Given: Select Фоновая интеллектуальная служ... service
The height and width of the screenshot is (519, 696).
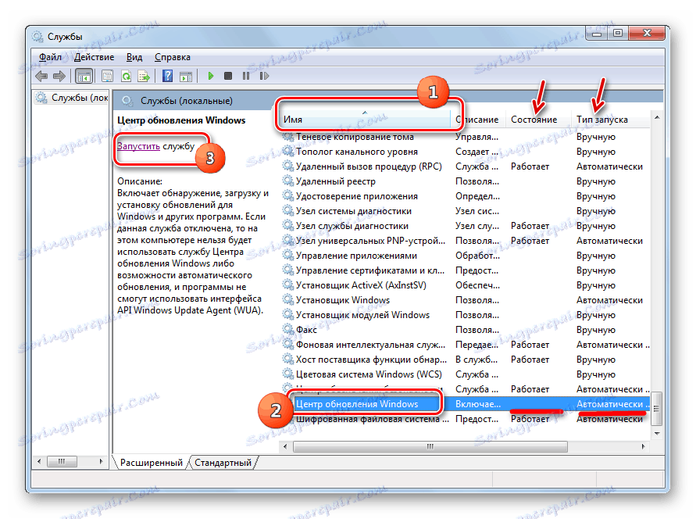Looking at the screenshot, I should point(370,345).
